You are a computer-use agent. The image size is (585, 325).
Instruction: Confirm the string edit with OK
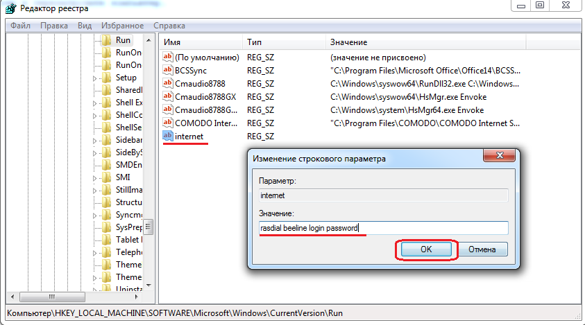426,249
